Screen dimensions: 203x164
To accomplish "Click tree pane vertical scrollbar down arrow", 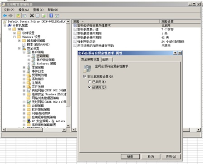I will pos(68,126).
